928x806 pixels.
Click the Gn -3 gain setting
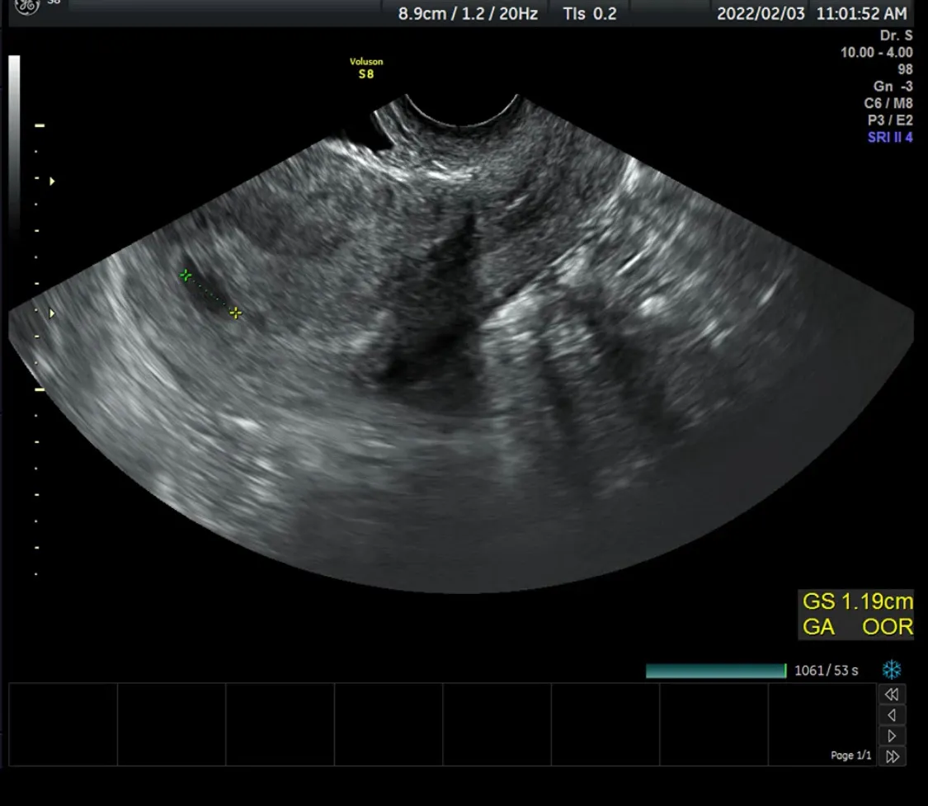pos(893,87)
